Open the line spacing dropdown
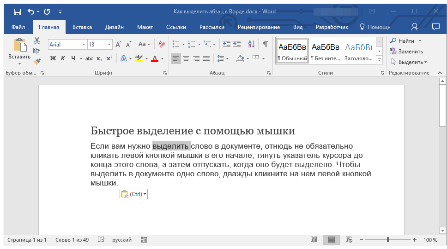 pos(223,58)
